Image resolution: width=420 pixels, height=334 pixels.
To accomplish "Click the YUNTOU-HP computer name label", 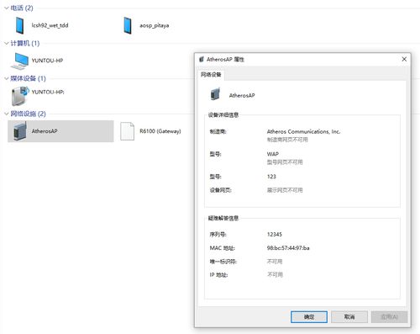I will pyautogui.click(x=47, y=61).
